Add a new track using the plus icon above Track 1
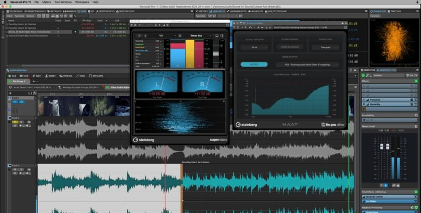The width and height of the screenshot is (421, 213). (10, 93)
